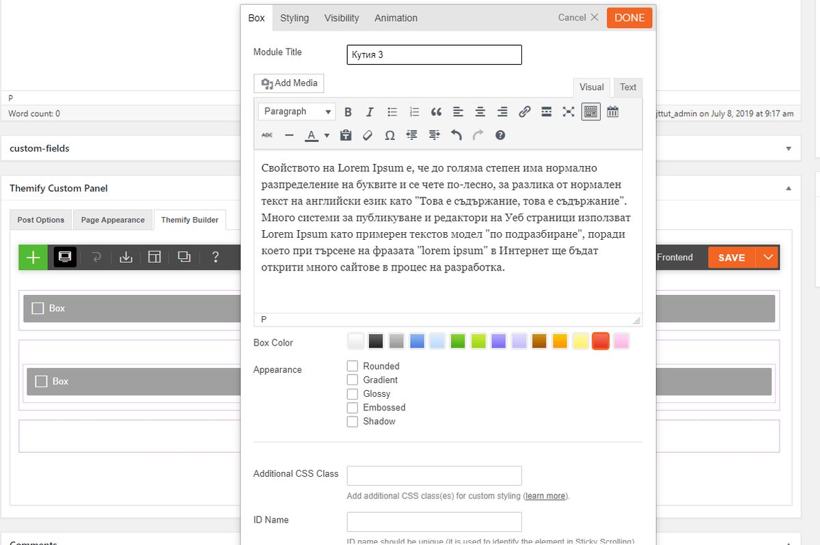The height and width of the screenshot is (545, 820).
Task: Apply italic formatting in the editor
Action: [370, 112]
